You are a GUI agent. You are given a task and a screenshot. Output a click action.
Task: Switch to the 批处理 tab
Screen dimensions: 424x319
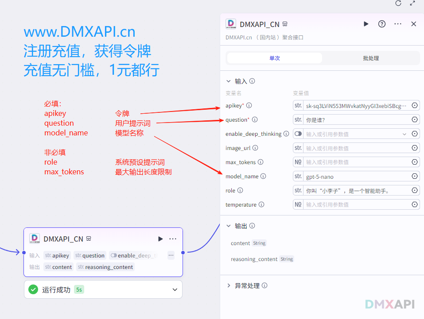370,58
